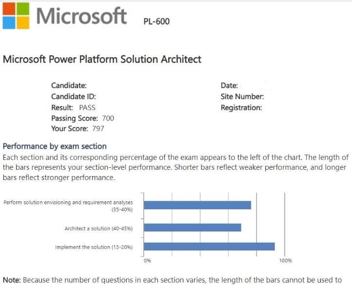This screenshot has width=352, height=286.
Task: Click the Implement the solution (15-20%) label
Action: [x=94, y=247]
